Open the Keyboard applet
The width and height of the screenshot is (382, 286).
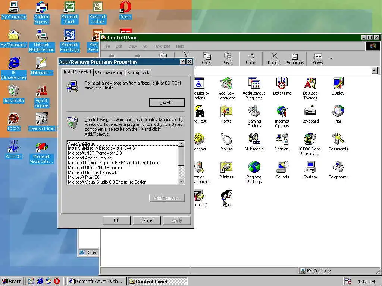(310, 114)
